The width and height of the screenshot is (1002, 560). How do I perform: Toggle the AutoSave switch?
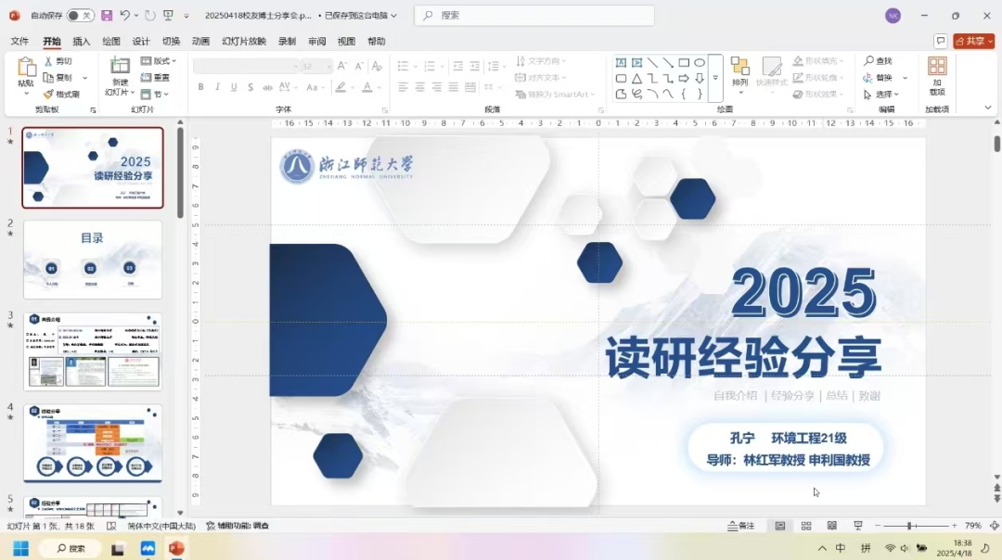(80, 16)
